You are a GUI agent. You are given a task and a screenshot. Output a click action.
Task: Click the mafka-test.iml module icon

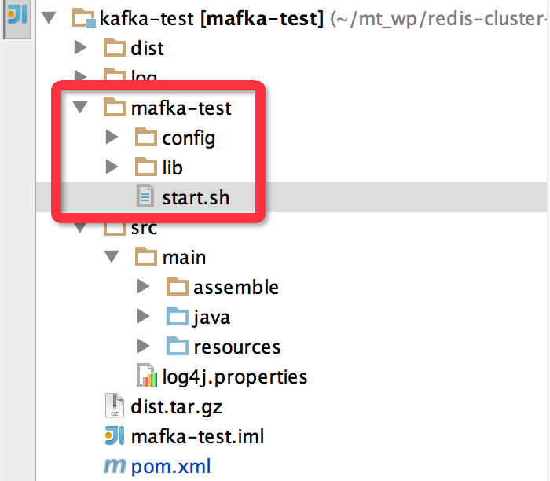pyautogui.click(x=115, y=435)
